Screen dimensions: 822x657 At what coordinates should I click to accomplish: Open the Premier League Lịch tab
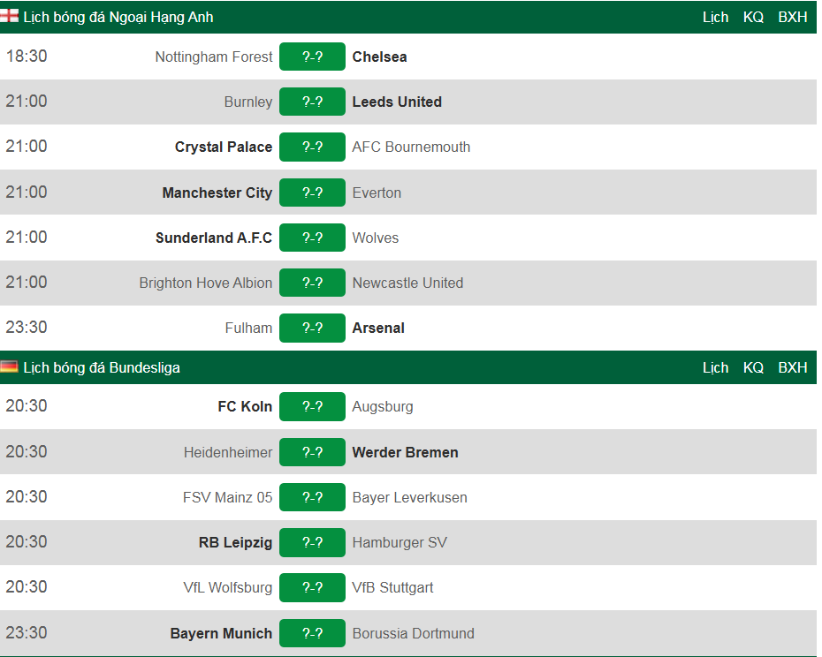(x=715, y=17)
